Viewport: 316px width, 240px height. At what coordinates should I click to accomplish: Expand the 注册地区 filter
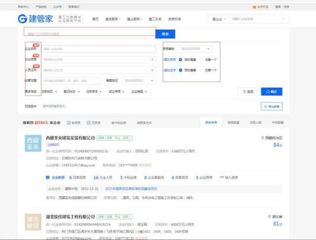[49, 92]
